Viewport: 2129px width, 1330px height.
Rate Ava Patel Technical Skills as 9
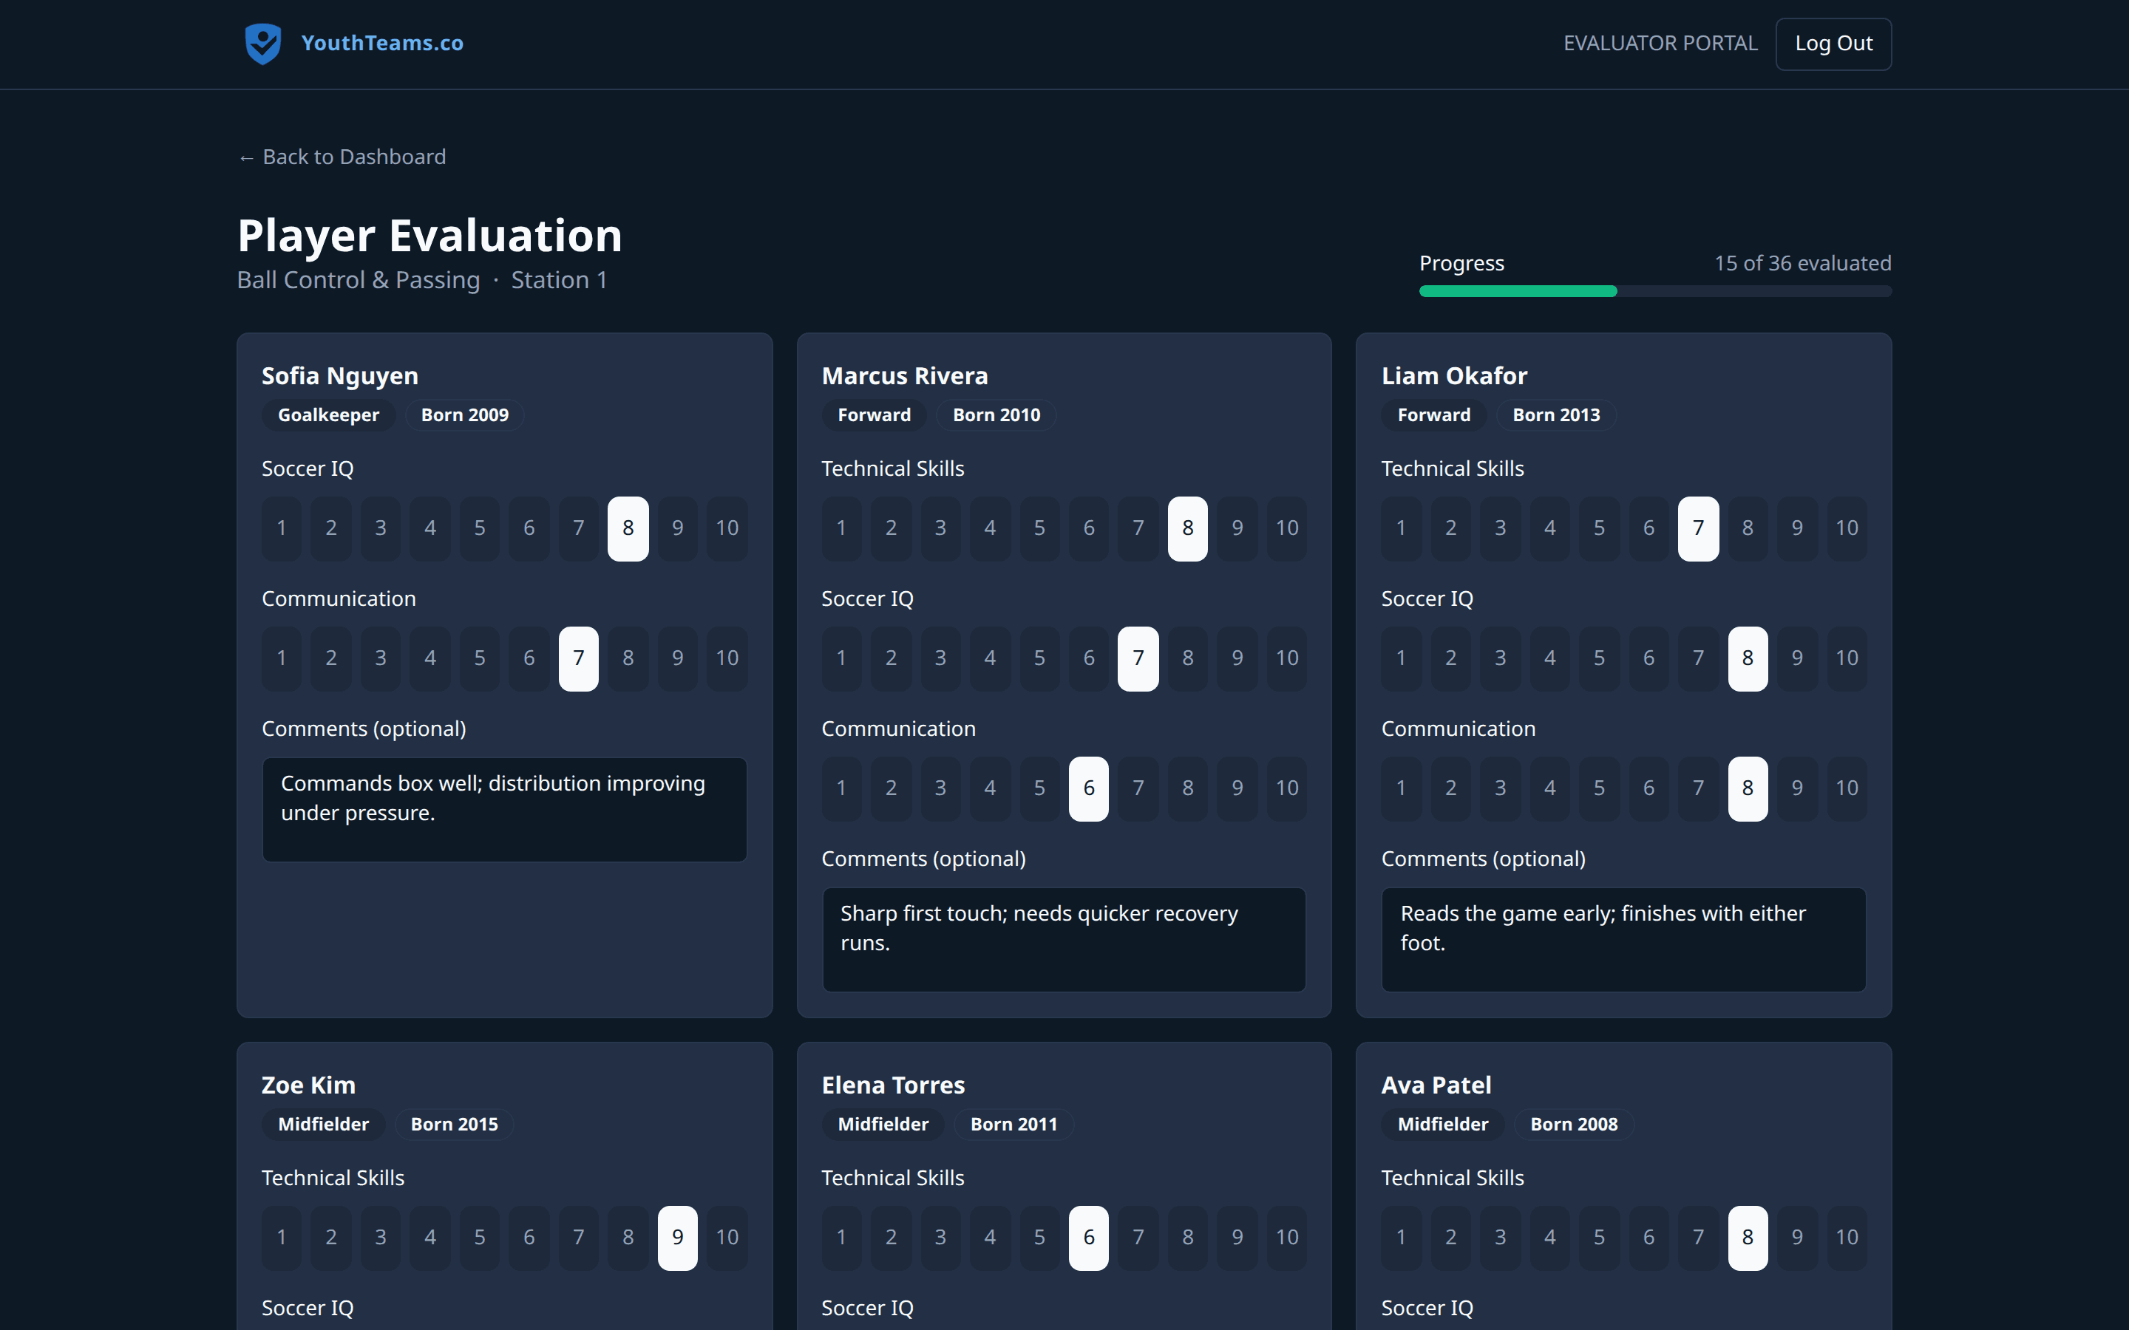pyautogui.click(x=1796, y=1238)
